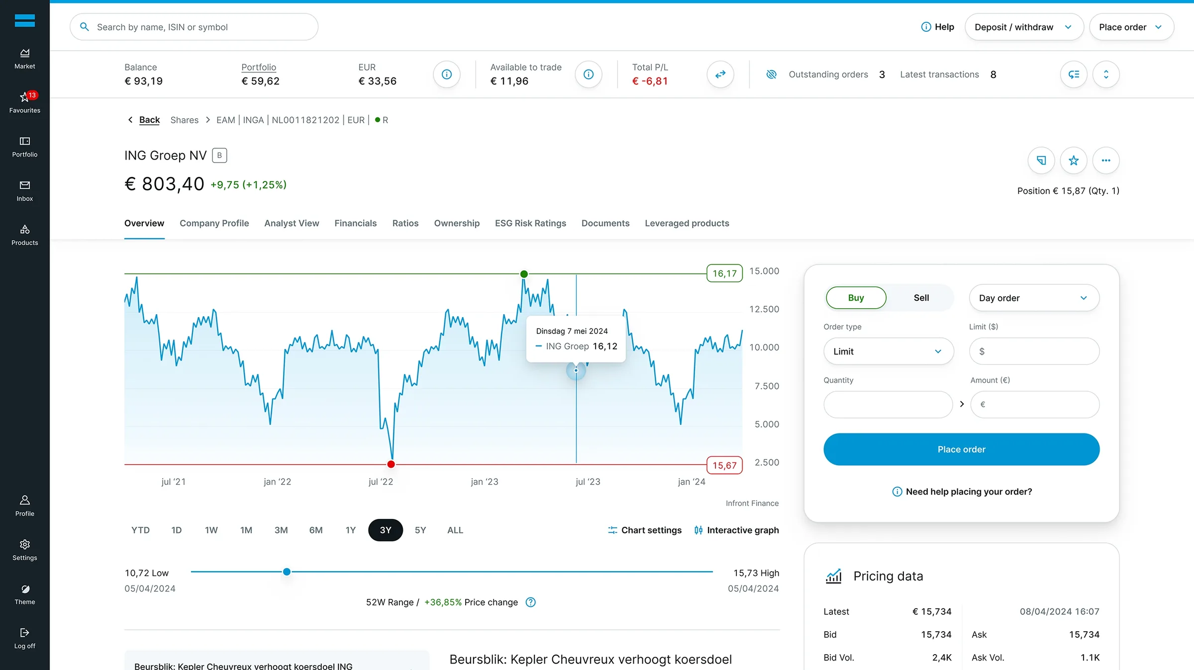The height and width of the screenshot is (670, 1194).
Task: Open Ratios tab
Action: 405,223
